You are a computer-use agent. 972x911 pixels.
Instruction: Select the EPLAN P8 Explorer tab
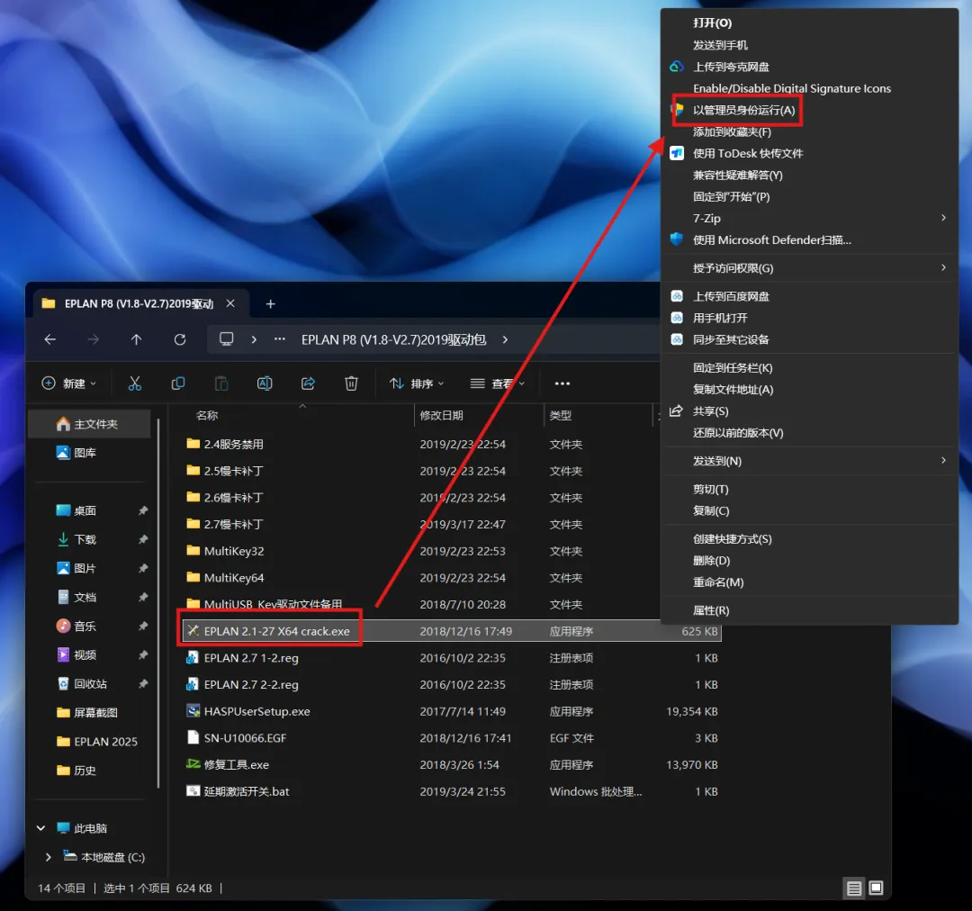point(139,304)
